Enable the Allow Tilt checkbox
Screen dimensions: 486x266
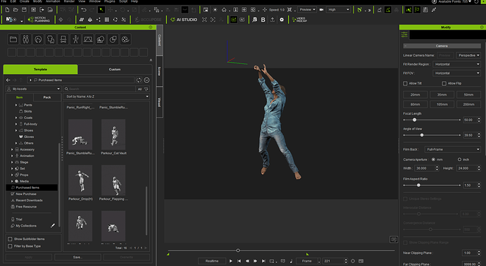(405, 84)
